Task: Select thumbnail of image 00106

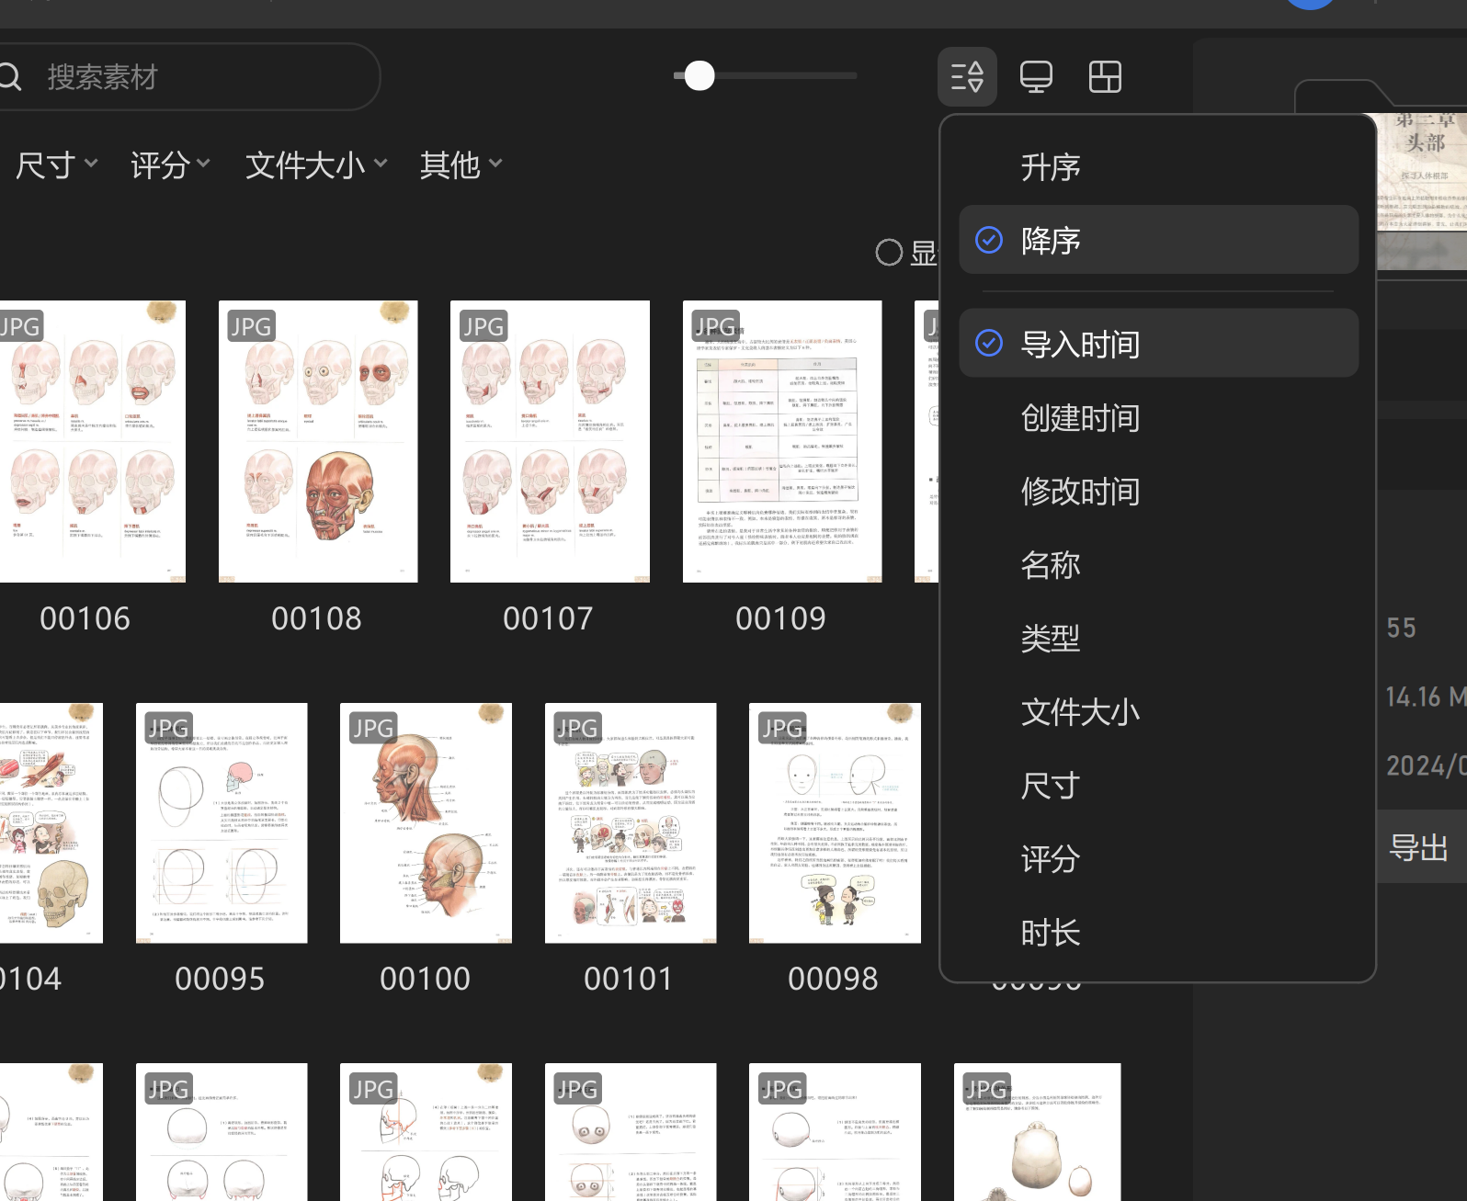Action: click(92, 441)
